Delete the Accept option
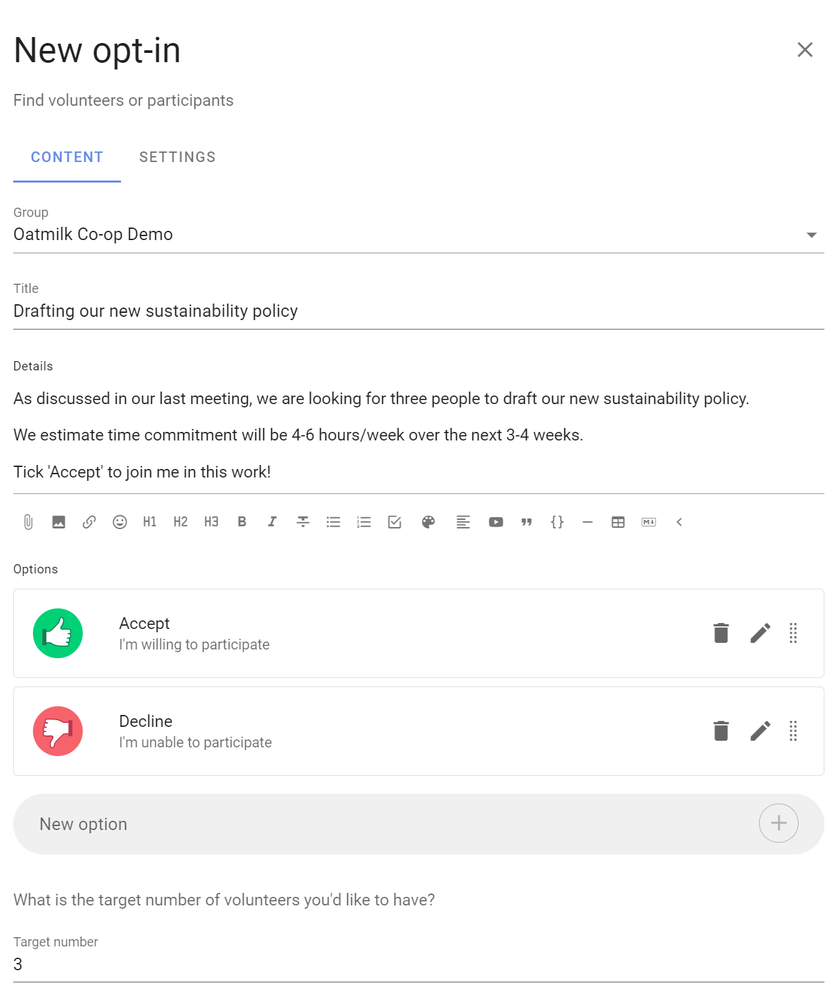Image resolution: width=835 pixels, height=1002 pixels. click(x=721, y=633)
